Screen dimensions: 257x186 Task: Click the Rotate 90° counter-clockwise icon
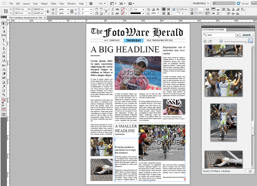coord(101,9)
